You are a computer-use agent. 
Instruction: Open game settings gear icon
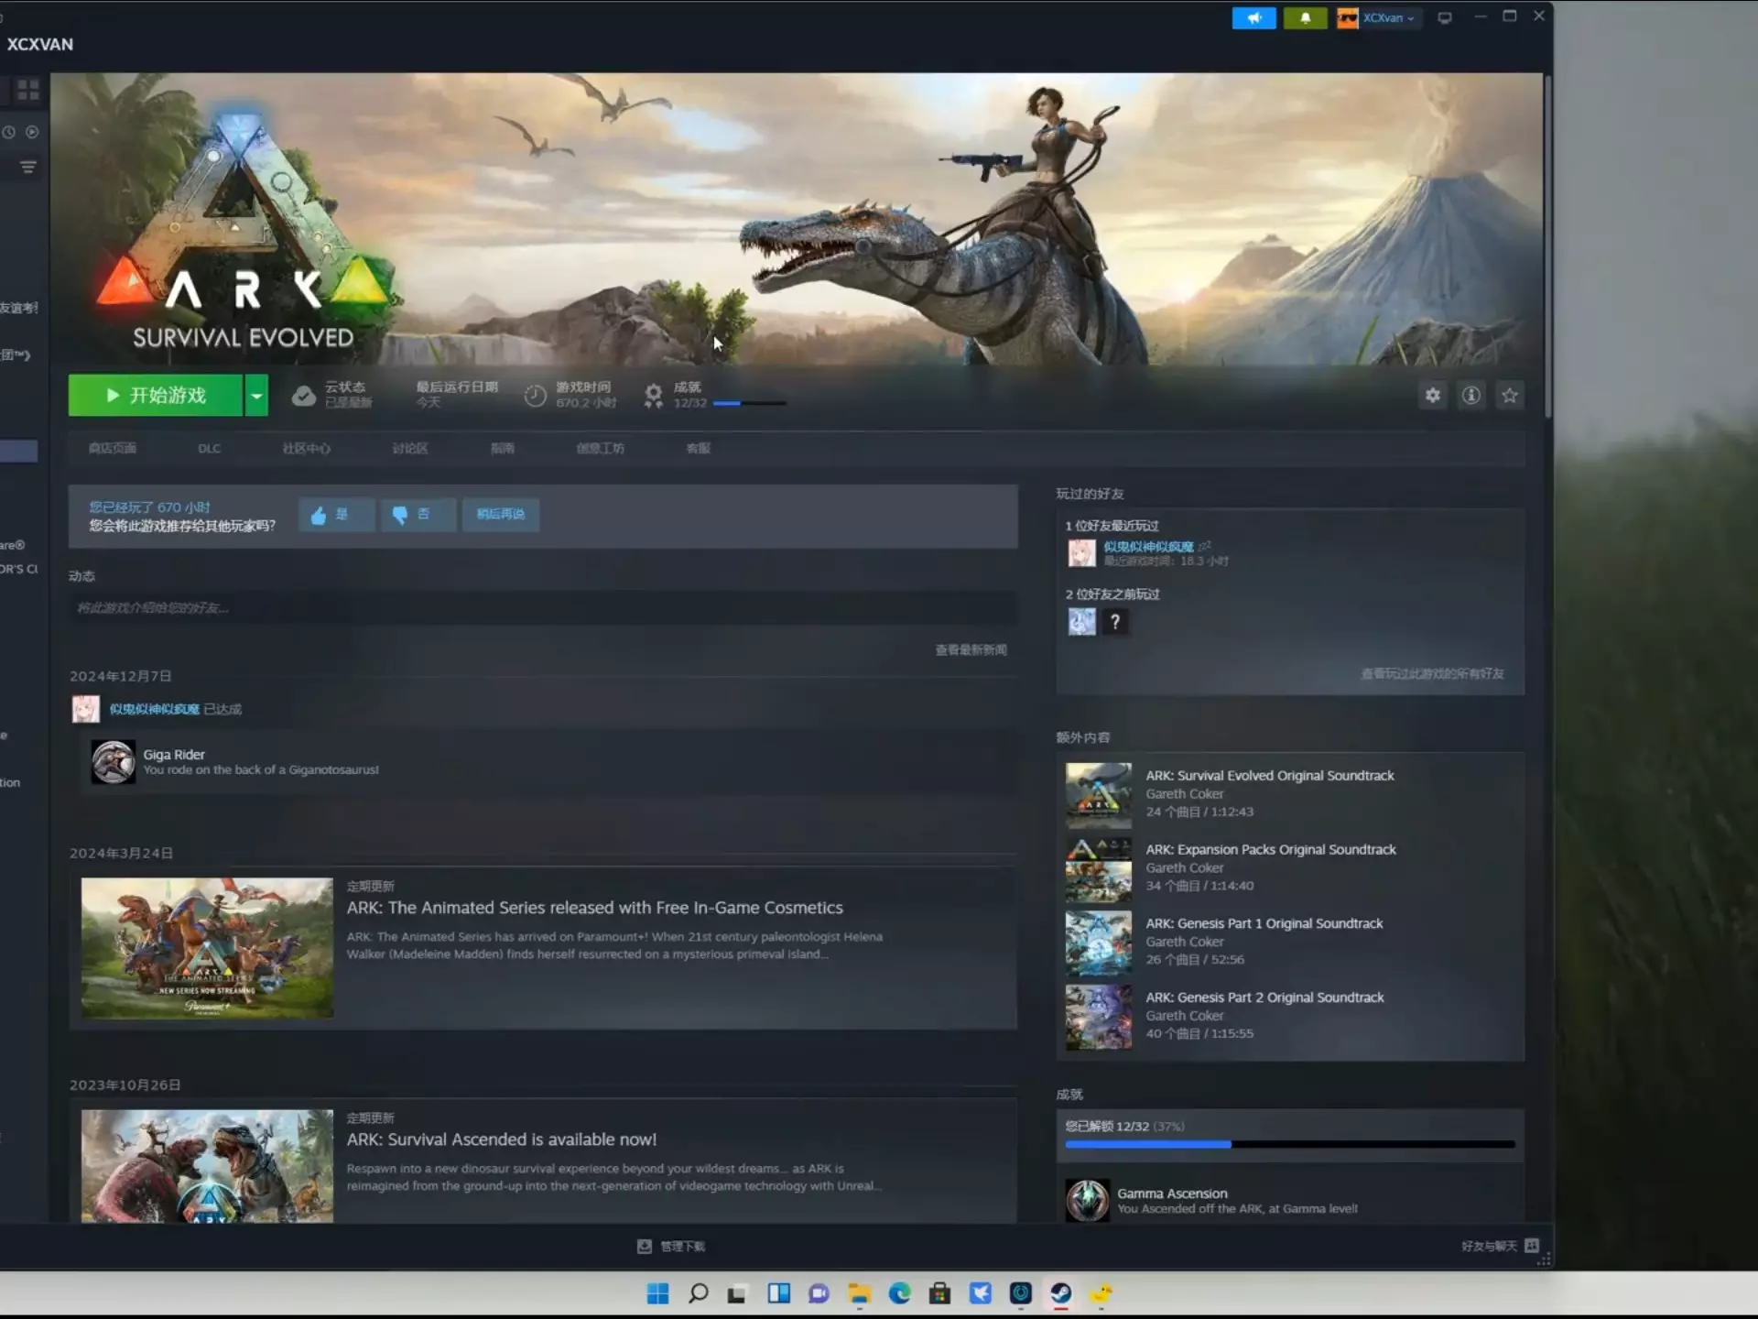[1432, 396]
